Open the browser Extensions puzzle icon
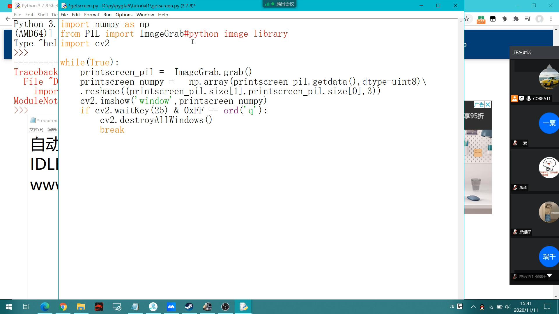 point(516,19)
